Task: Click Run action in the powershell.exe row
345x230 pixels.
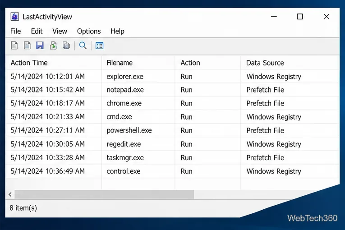Action: click(x=186, y=130)
